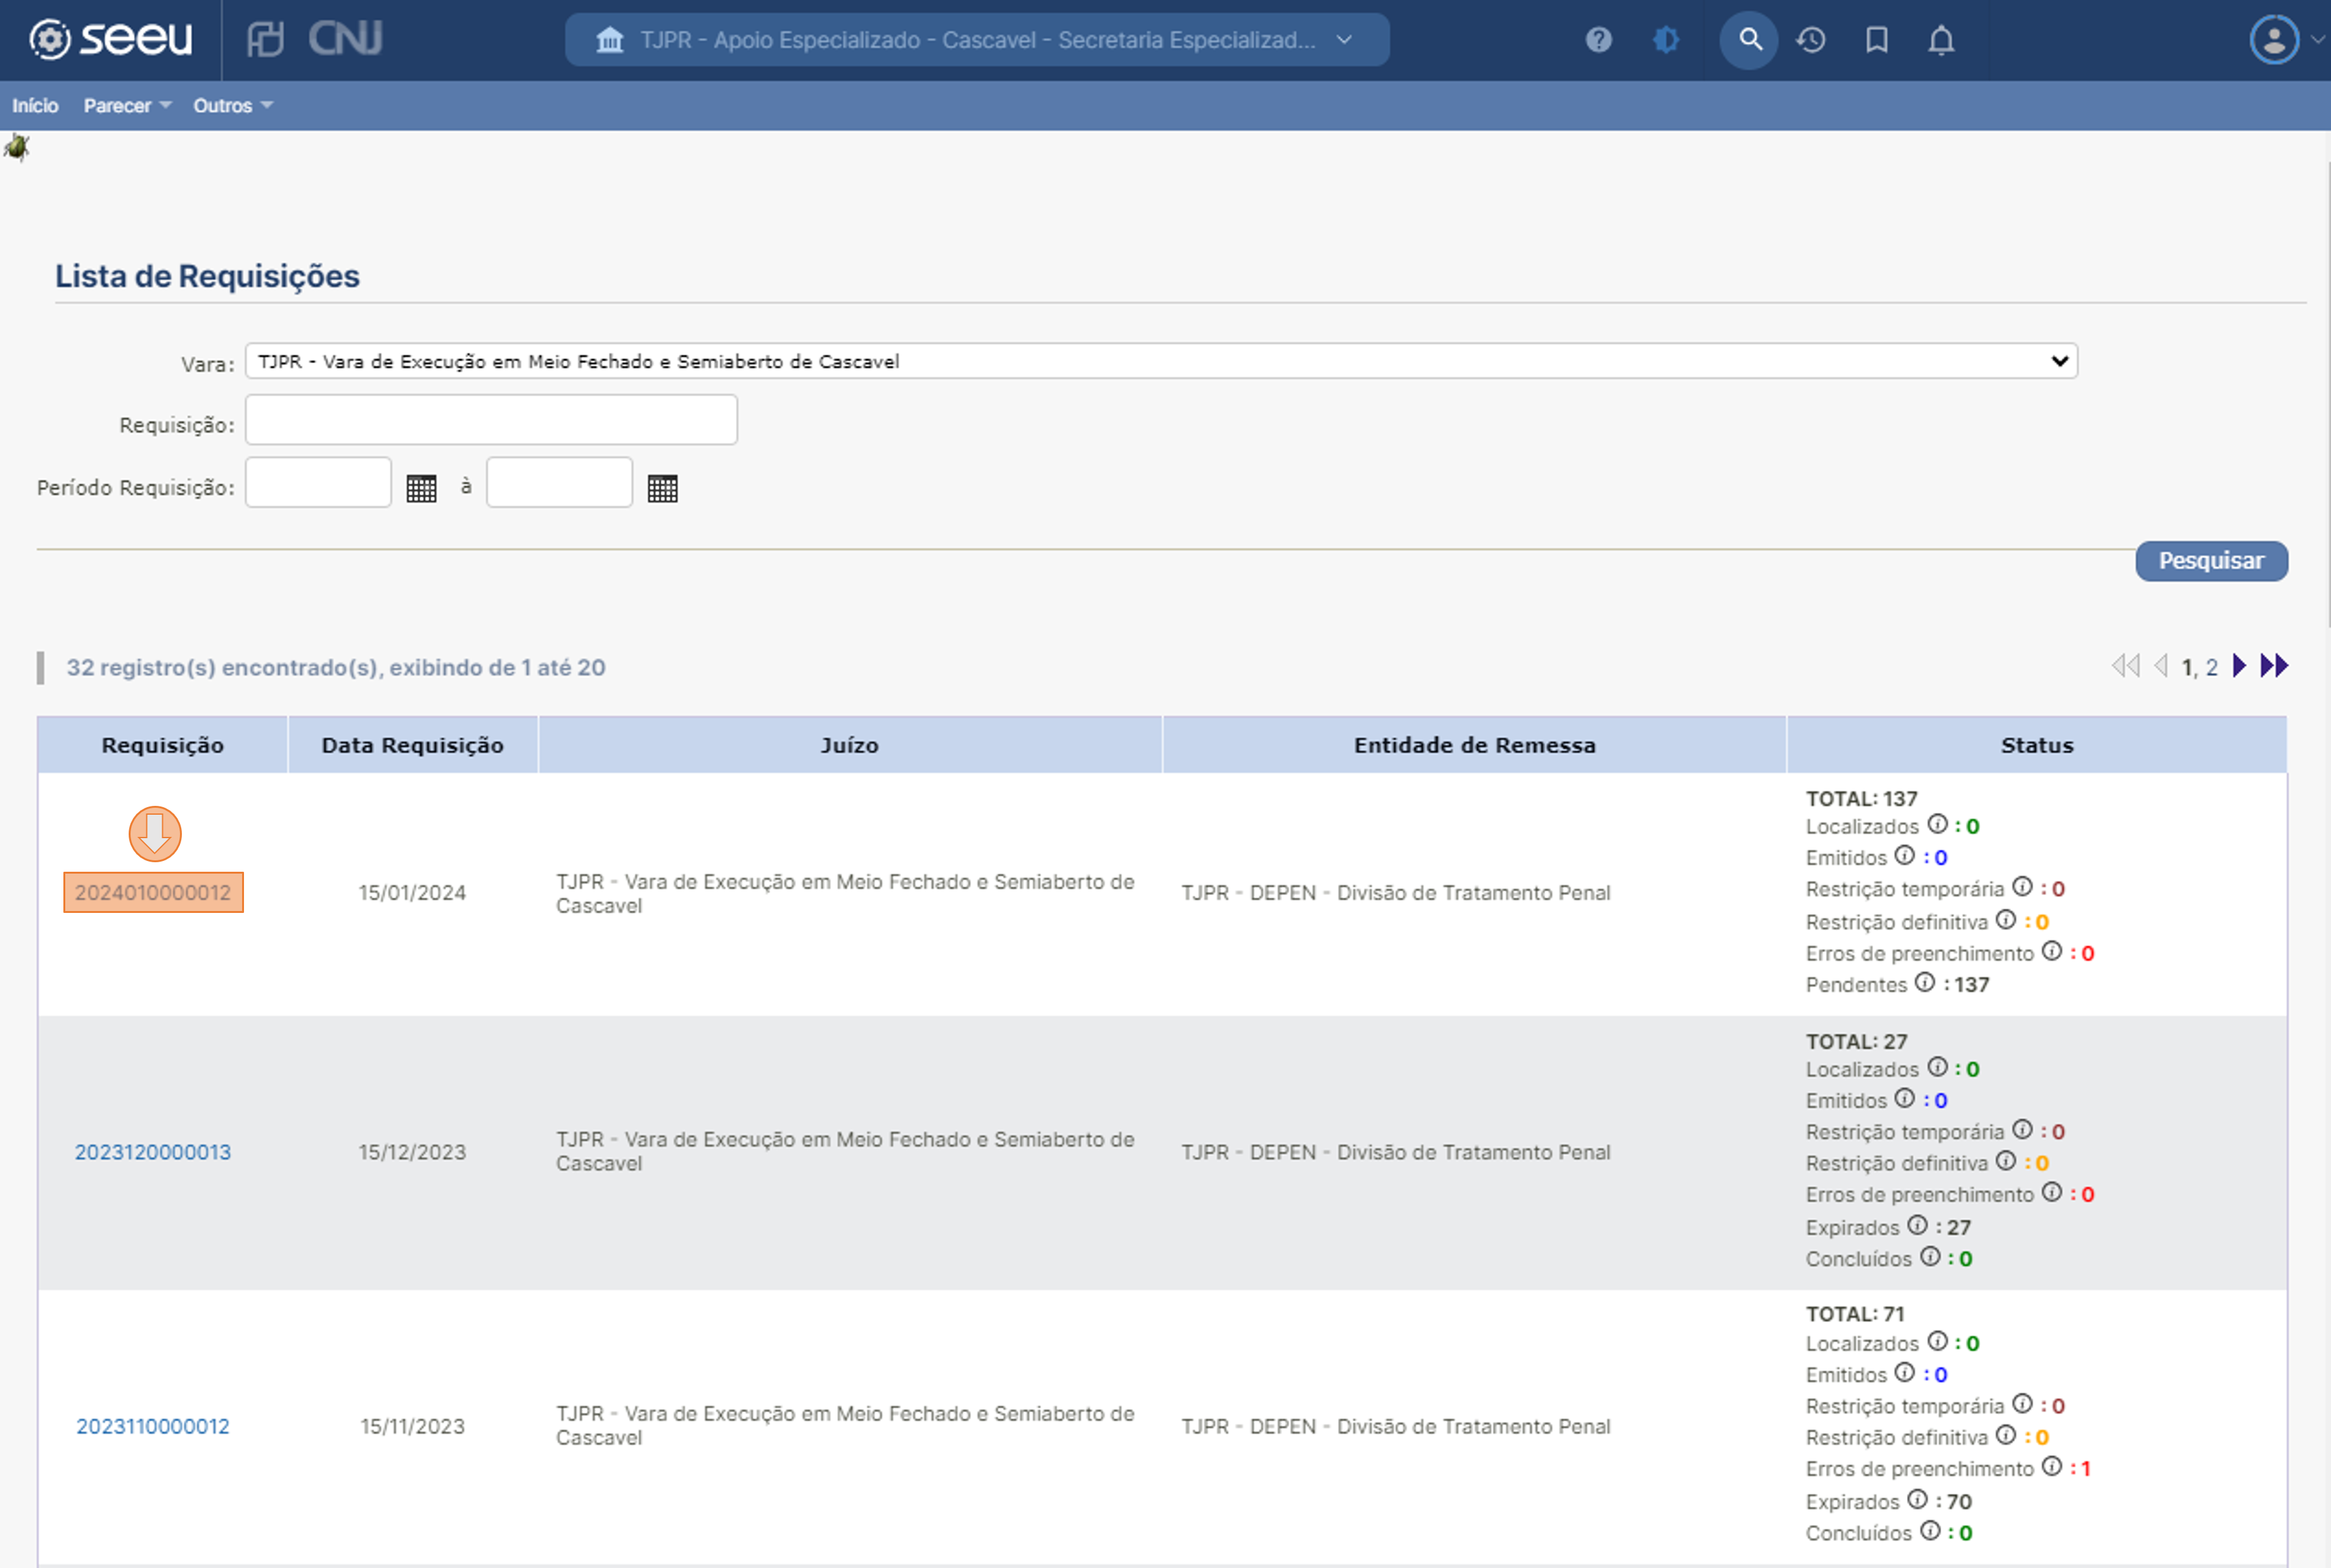Go to next results page arrow
The width and height of the screenshot is (2331, 1568).
pos(2240,666)
